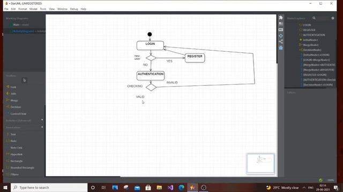The image size is (343, 192).
Task: Click the REGISTER action node on canvas
Action: click(195, 58)
